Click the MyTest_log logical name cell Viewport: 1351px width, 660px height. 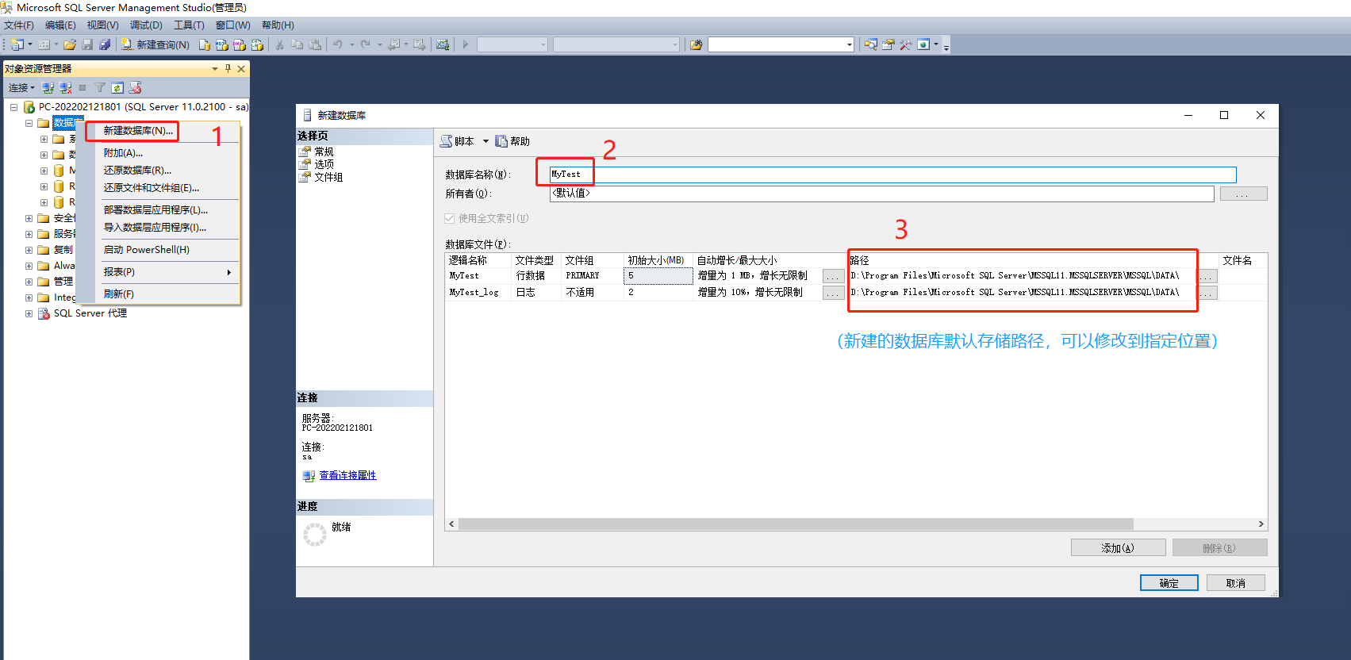tap(478, 293)
